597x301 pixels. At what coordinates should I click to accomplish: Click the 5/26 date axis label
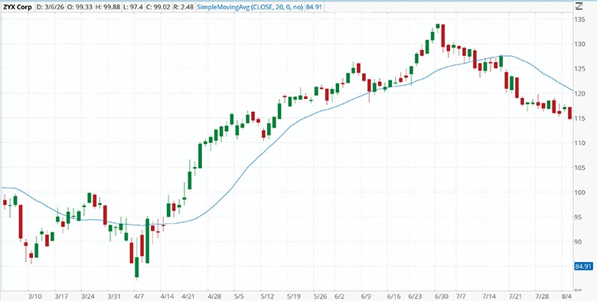pyautogui.click(x=320, y=296)
